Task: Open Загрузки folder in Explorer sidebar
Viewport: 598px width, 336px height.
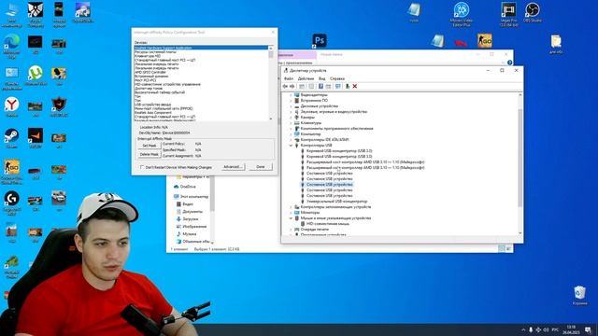Action: tap(190, 219)
